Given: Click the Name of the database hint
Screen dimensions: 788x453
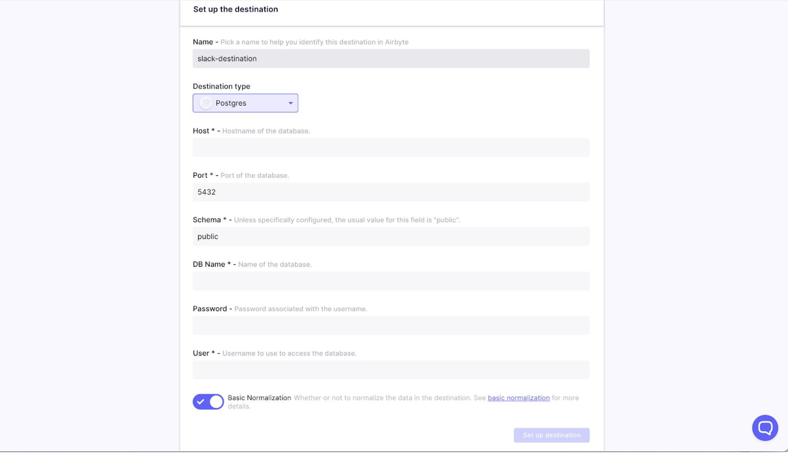Looking at the screenshot, I should (x=275, y=265).
